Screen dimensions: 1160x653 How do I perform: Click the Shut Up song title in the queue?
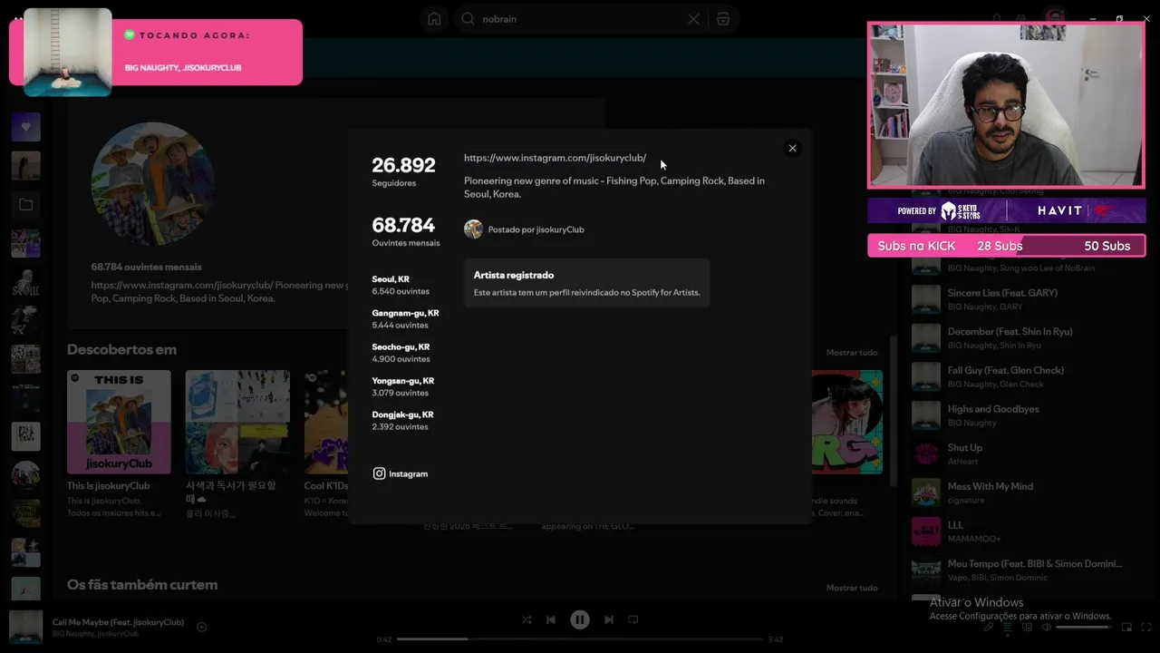tap(964, 448)
